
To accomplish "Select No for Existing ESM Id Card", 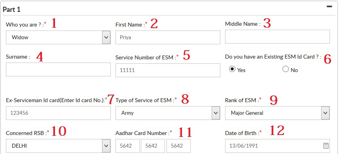I will (286, 69).
